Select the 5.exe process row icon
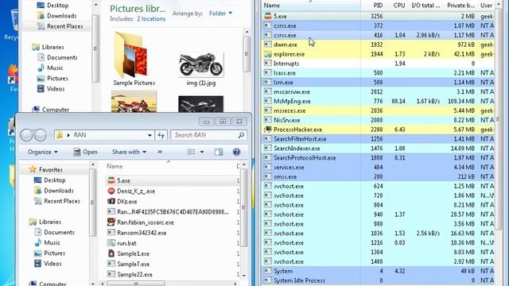Screen dimensions: 509x286 click(x=267, y=16)
